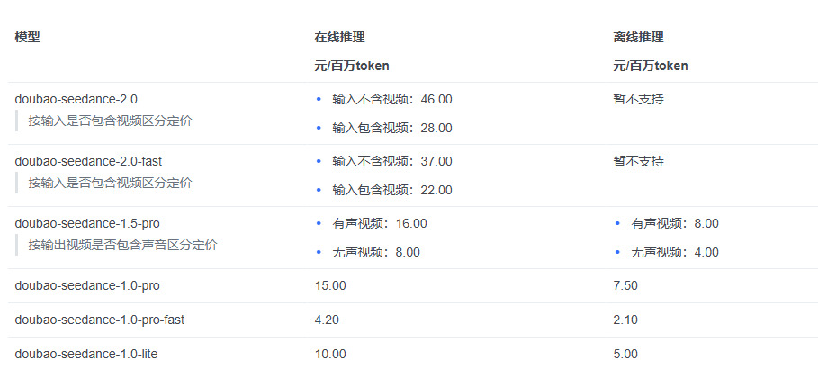Viewport: 818px width, 369px height.
Task: Select 输入包含视频：22.00 price
Action: [392, 190]
